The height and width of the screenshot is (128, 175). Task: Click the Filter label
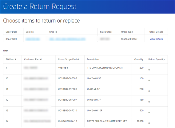[x=5, y=51]
